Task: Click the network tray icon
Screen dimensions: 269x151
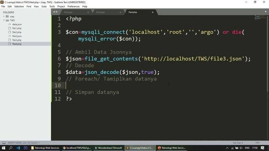Action: [232, 148]
